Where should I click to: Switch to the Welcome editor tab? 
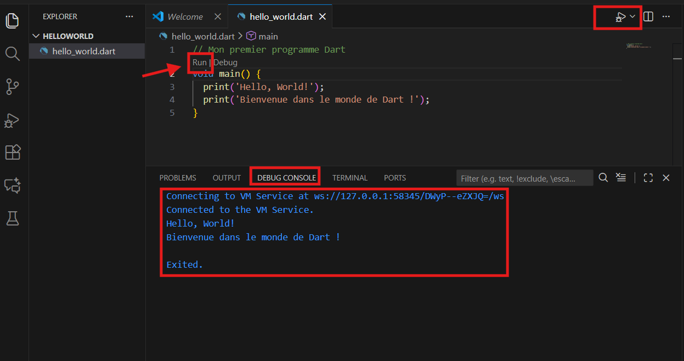(x=185, y=16)
